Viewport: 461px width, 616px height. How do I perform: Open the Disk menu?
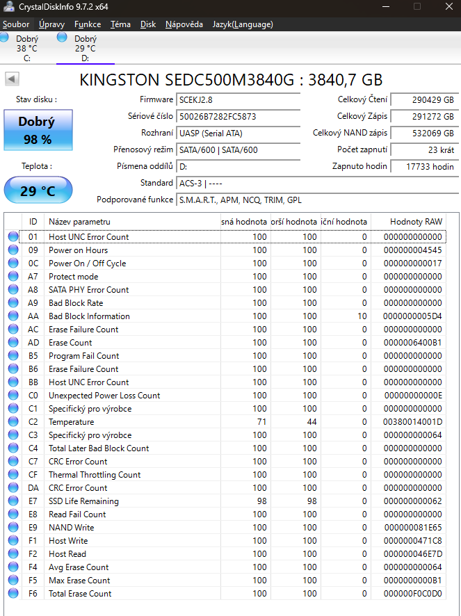click(x=148, y=24)
